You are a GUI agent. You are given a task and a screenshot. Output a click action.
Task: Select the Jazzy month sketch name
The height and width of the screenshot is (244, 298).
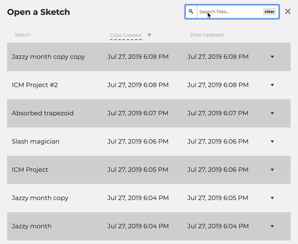coord(32,226)
